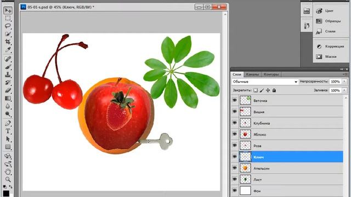
Task: Swap foreground and background colors icon
Action: pyautogui.click(x=10, y=186)
